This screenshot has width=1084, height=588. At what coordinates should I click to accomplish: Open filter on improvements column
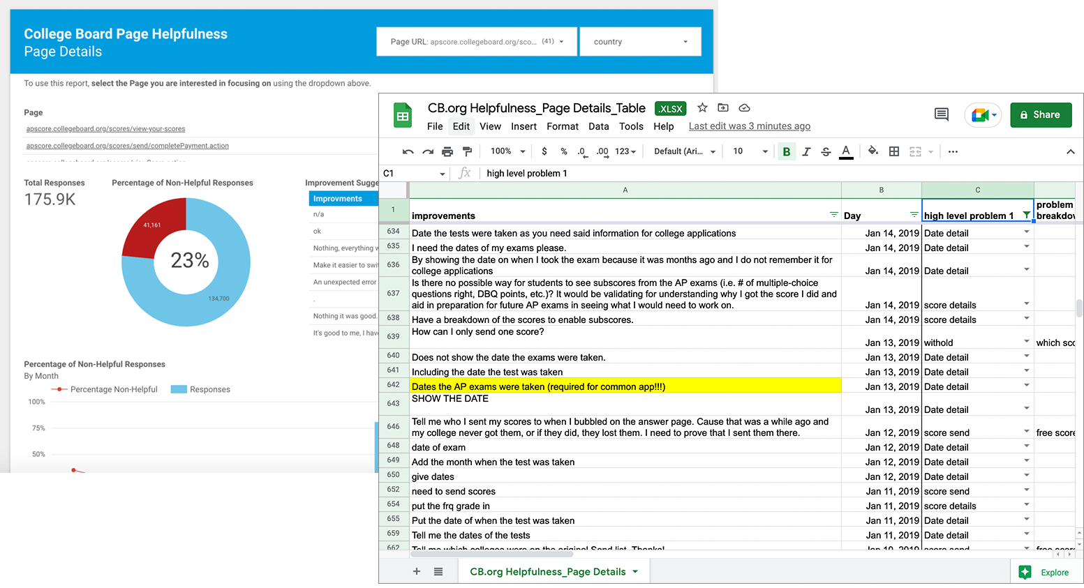point(833,215)
